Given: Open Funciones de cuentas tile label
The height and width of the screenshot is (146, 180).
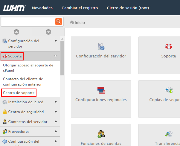Looking at the screenshot, I should click(x=101, y=144).
